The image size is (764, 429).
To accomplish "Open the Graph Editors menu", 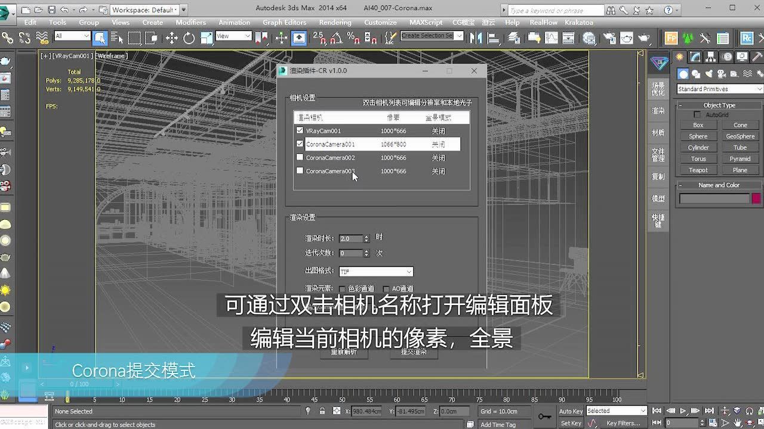I will tap(284, 22).
